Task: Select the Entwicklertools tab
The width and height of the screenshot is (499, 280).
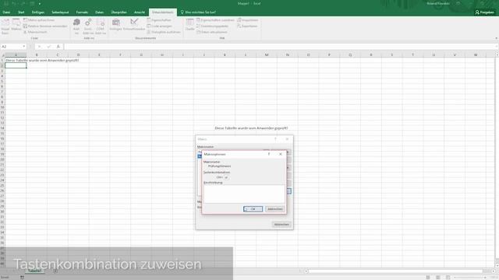Action: (163, 12)
